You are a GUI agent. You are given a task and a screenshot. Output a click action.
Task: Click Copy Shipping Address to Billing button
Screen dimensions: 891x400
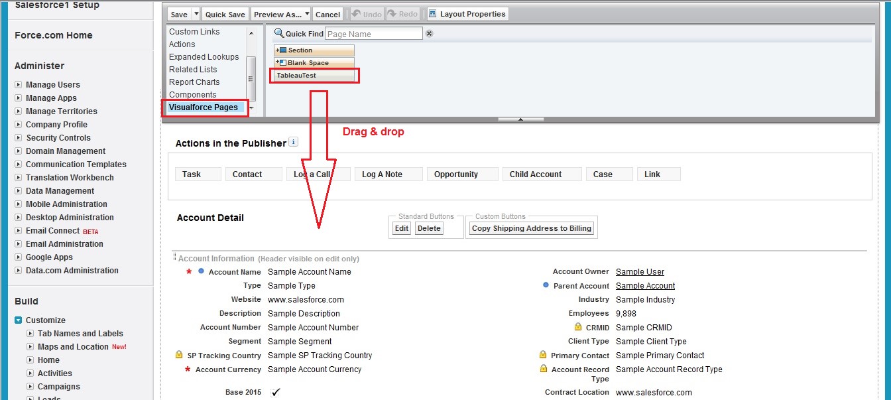(531, 228)
